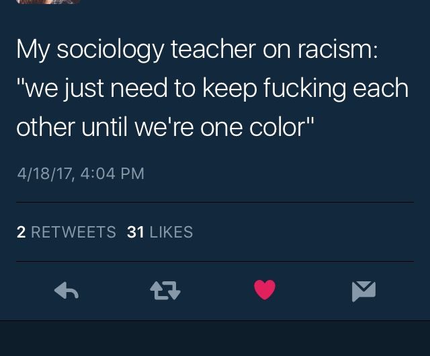
Task: Tap the reply arrow icon
Action: (67, 290)
